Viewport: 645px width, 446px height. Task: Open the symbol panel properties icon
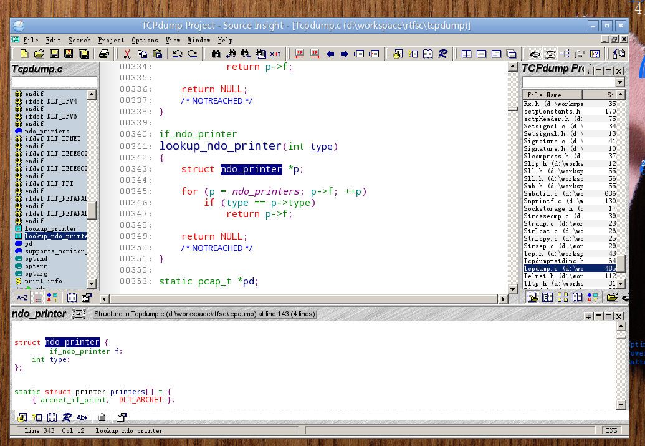coord(87,298)
